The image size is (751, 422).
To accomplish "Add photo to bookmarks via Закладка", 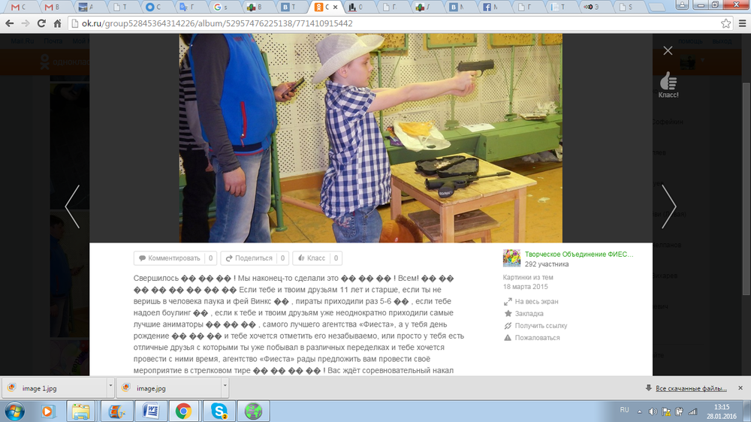I will tap(529, 314).
